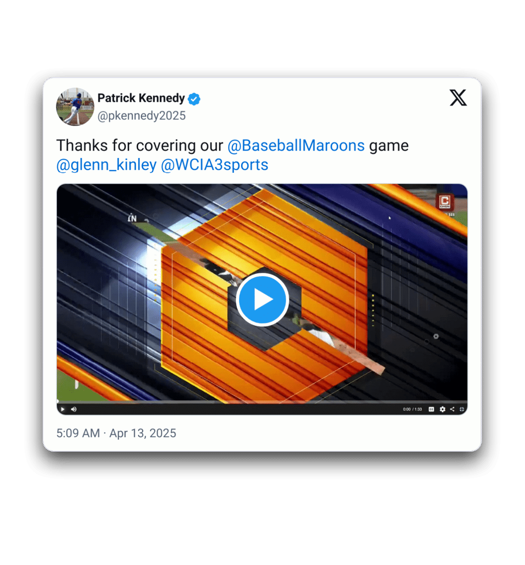Click the small play icon in player bar

point(63,409)
